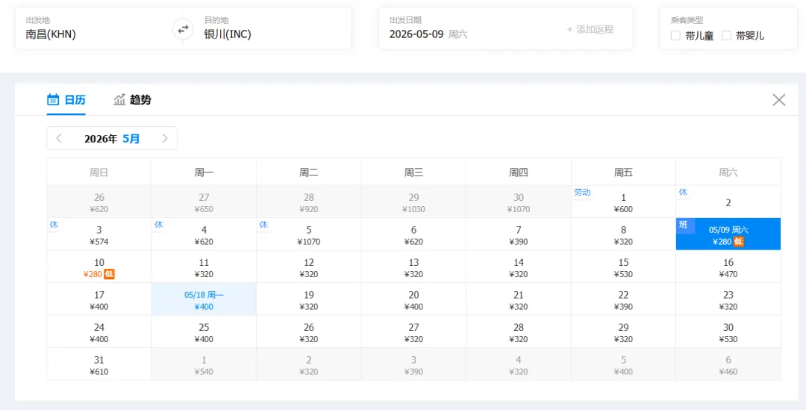Swap departure and destination cities

pyautogui.click(x=183, y=29)
